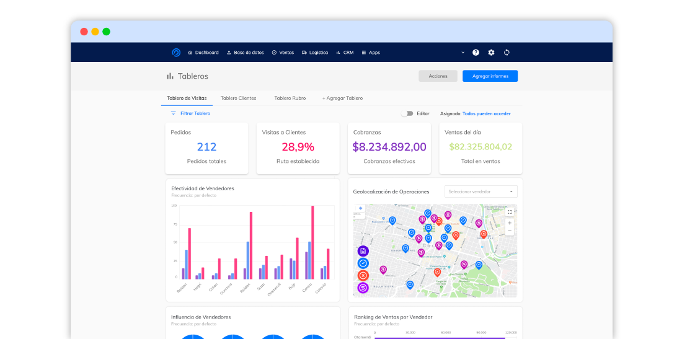The image size is (682, 339).
Task: Click the Pedidos totales caption
Action: [x=206, y=161]
